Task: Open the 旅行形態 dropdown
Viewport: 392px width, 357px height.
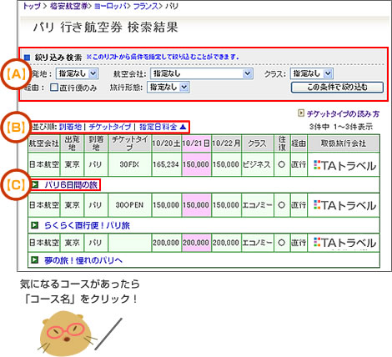Action: [x=168, y=88]
